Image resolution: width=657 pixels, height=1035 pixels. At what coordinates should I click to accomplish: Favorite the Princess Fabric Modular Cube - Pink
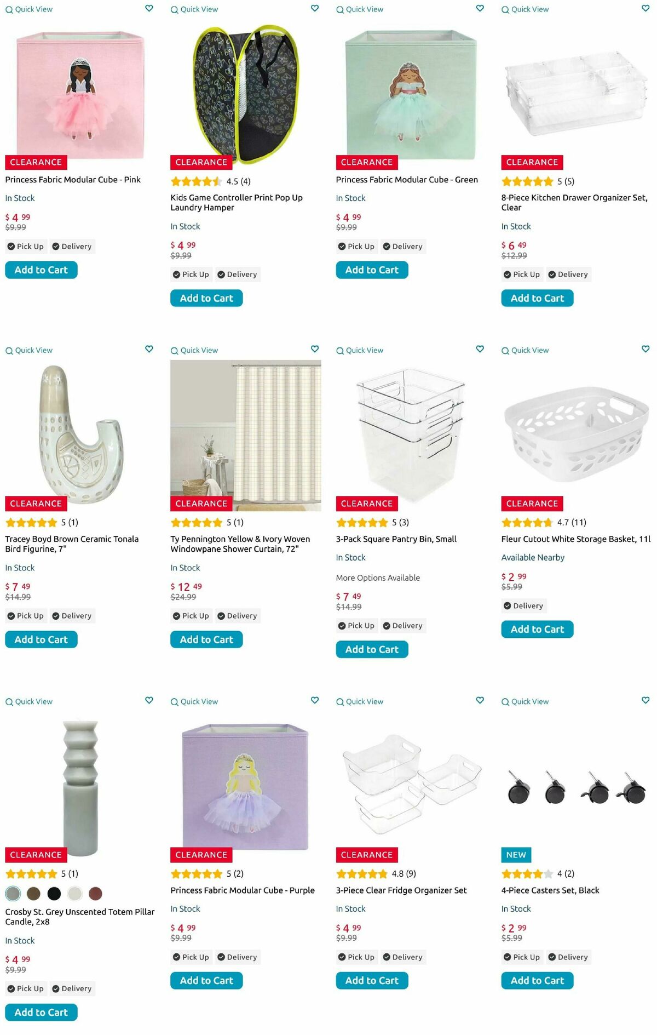pyautogui.click(x=149, y=8)
